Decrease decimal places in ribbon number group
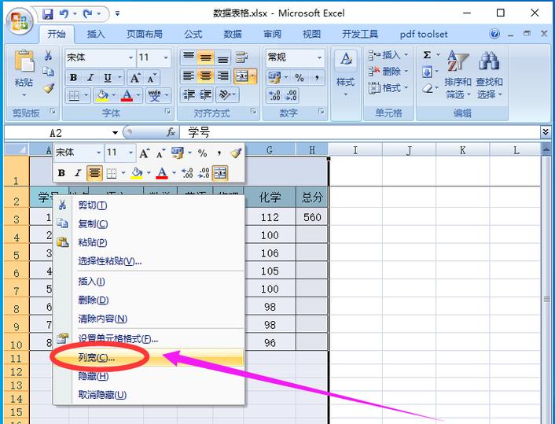Viewport: 555px width, 424px height. (292, 95)
